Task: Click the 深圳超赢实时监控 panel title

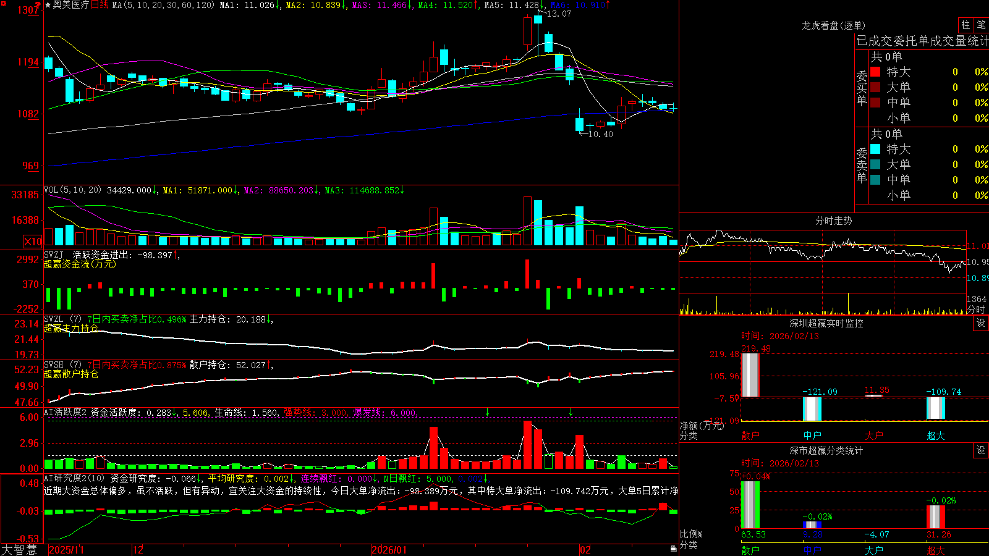Action: [826, 323]
